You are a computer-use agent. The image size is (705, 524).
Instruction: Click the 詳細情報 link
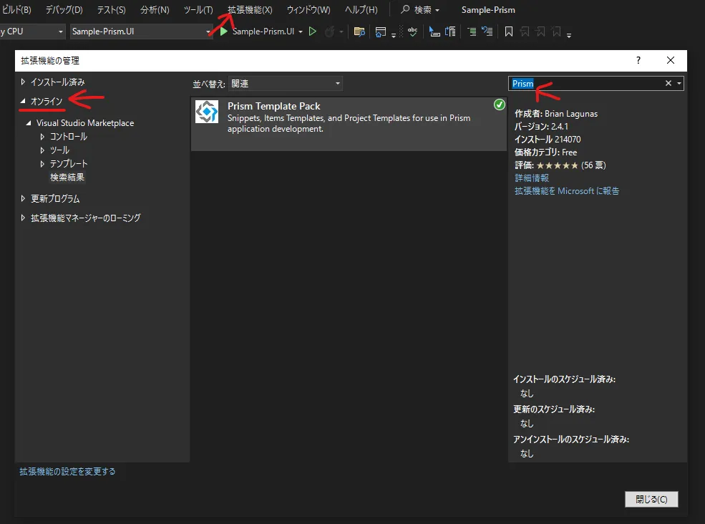click(532, 178)
